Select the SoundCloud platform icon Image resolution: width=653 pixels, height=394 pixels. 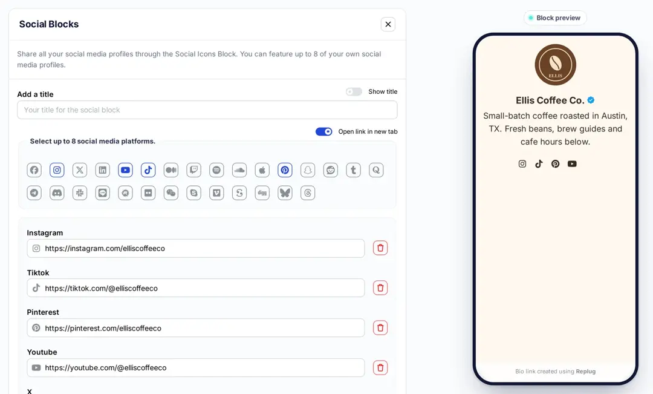(239, 170)
